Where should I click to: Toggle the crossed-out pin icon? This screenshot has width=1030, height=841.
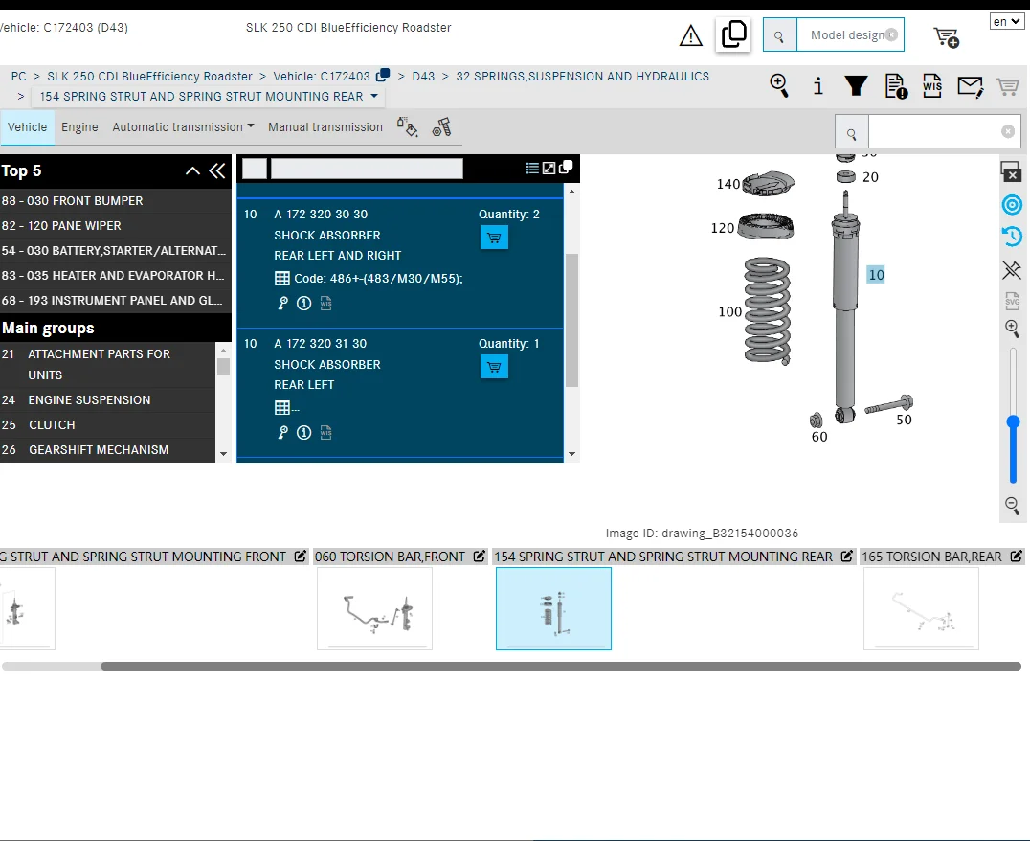1012,269
